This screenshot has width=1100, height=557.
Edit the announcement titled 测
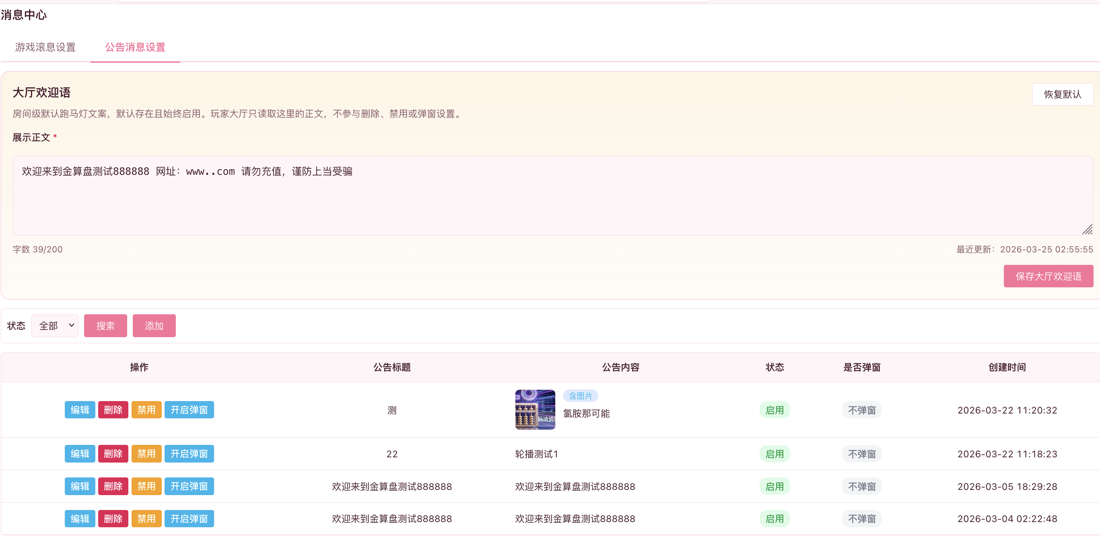point(80,410)
